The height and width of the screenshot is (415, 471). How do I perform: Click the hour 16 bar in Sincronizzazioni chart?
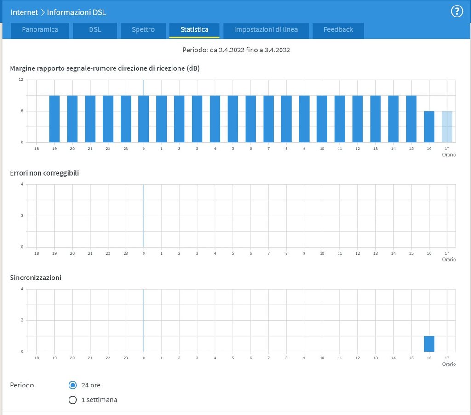coord(429,344)
